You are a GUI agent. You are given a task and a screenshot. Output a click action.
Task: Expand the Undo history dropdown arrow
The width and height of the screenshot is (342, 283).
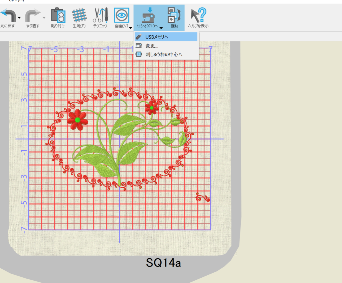(x=19, y=18)
